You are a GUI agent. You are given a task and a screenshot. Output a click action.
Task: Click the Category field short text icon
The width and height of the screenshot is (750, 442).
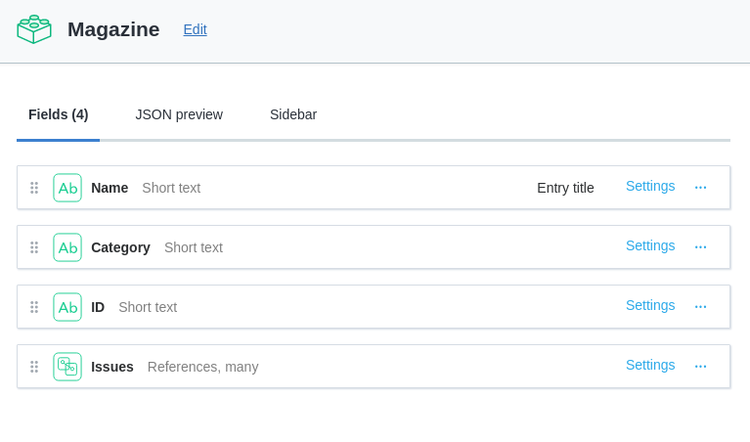67,247
